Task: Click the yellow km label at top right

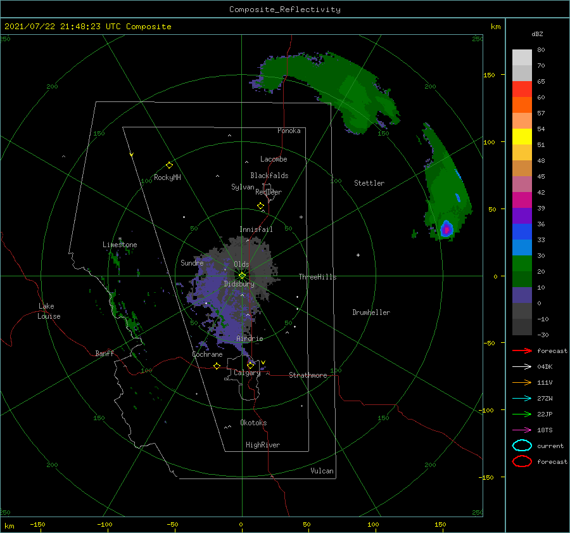Action: point(495,27)
